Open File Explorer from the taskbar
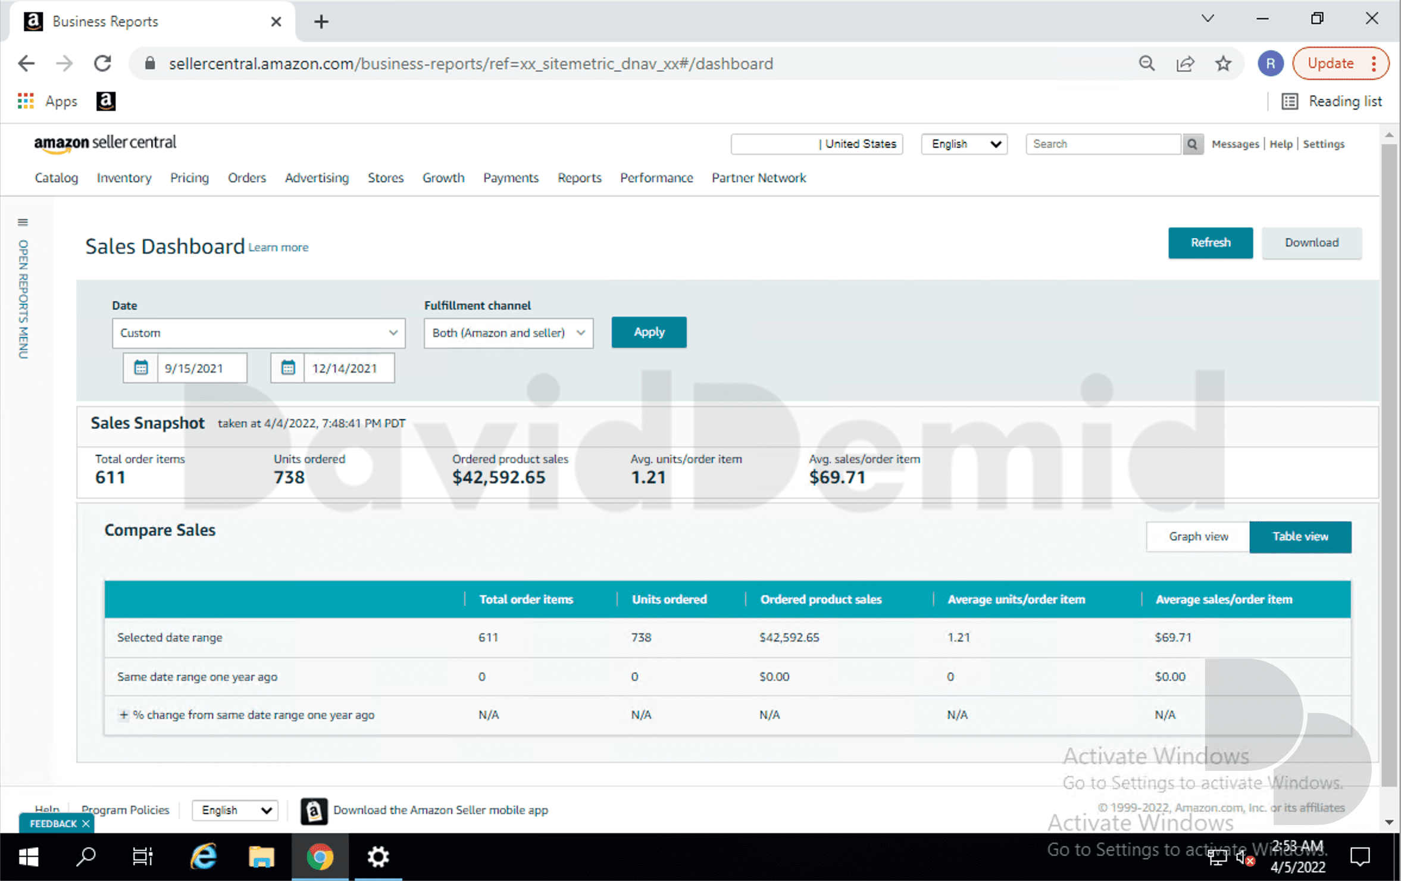 pos(261,857)
